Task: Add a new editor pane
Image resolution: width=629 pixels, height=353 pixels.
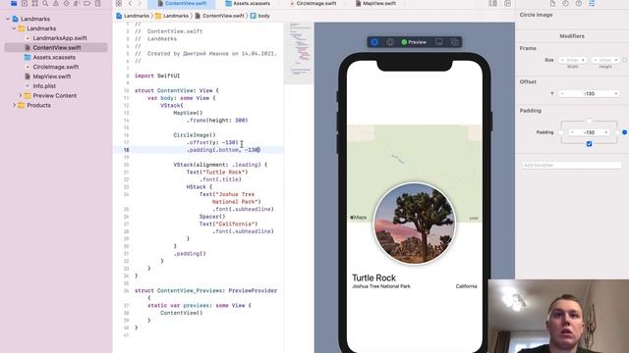Action: (x=507, y=3)
